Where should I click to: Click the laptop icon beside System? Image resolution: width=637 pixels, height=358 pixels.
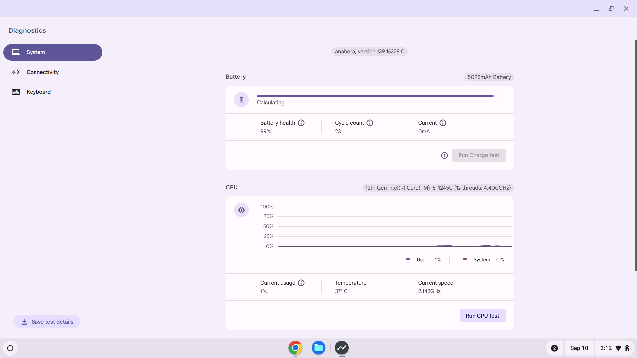tap(16, 52)
